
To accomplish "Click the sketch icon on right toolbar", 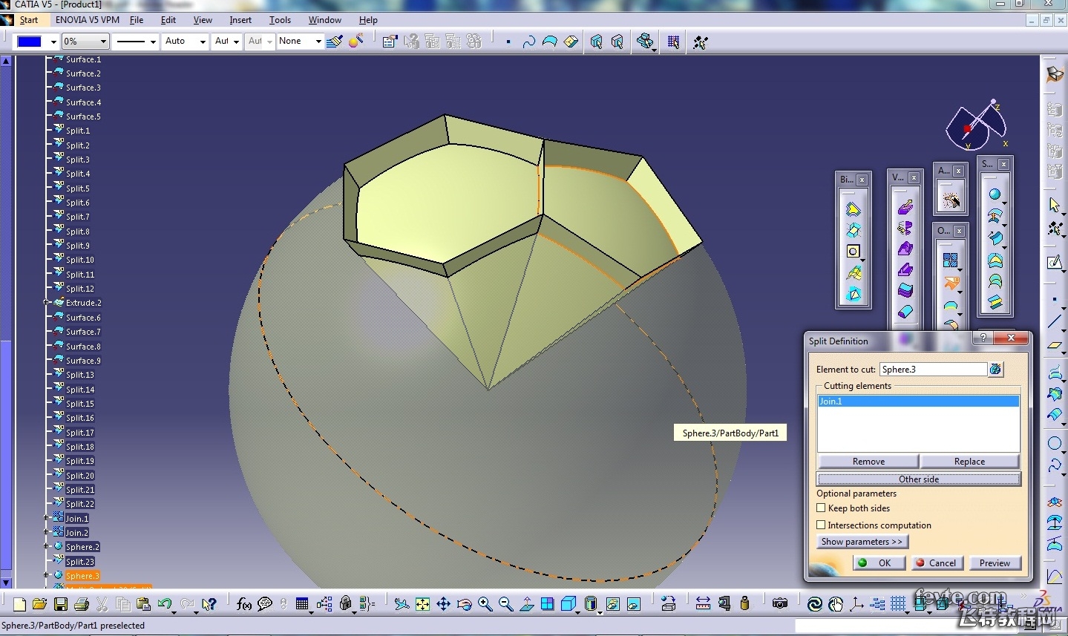I will coord(1055,262).
